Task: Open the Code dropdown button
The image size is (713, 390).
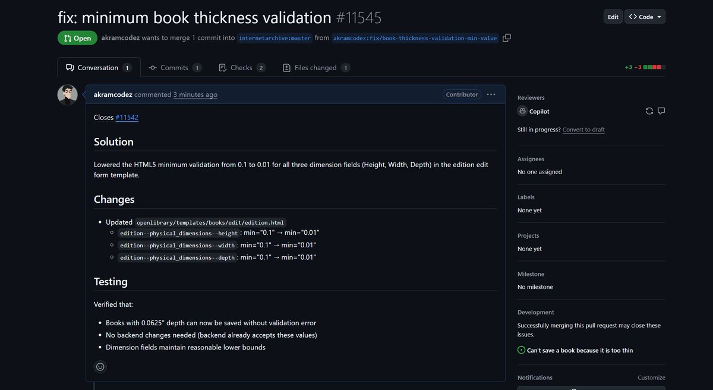Action: point(645,17)
